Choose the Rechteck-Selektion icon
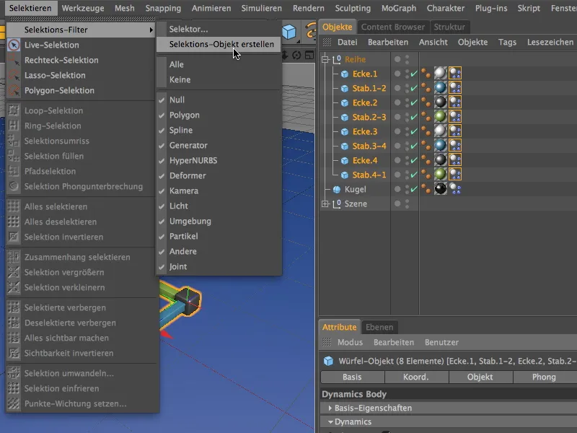Screen dimensions: 577x433 [x=14, y=60]
